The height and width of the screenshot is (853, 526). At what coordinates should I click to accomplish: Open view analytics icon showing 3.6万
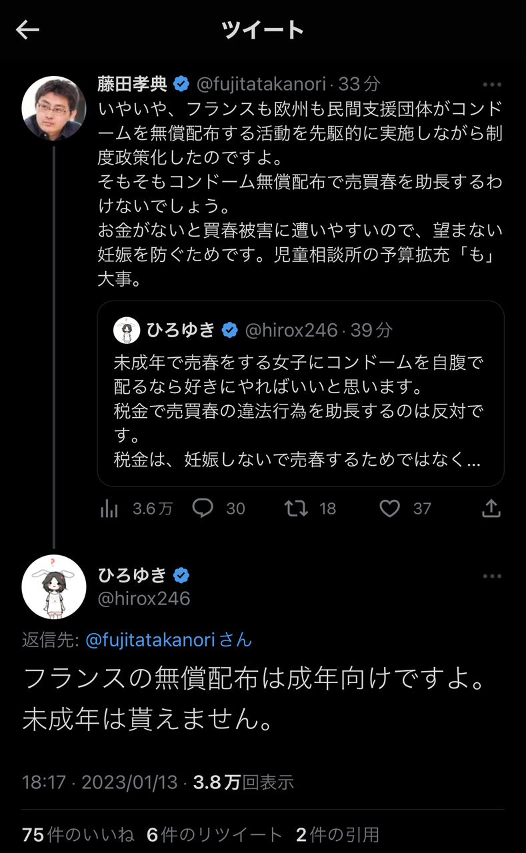pos(109,509)
